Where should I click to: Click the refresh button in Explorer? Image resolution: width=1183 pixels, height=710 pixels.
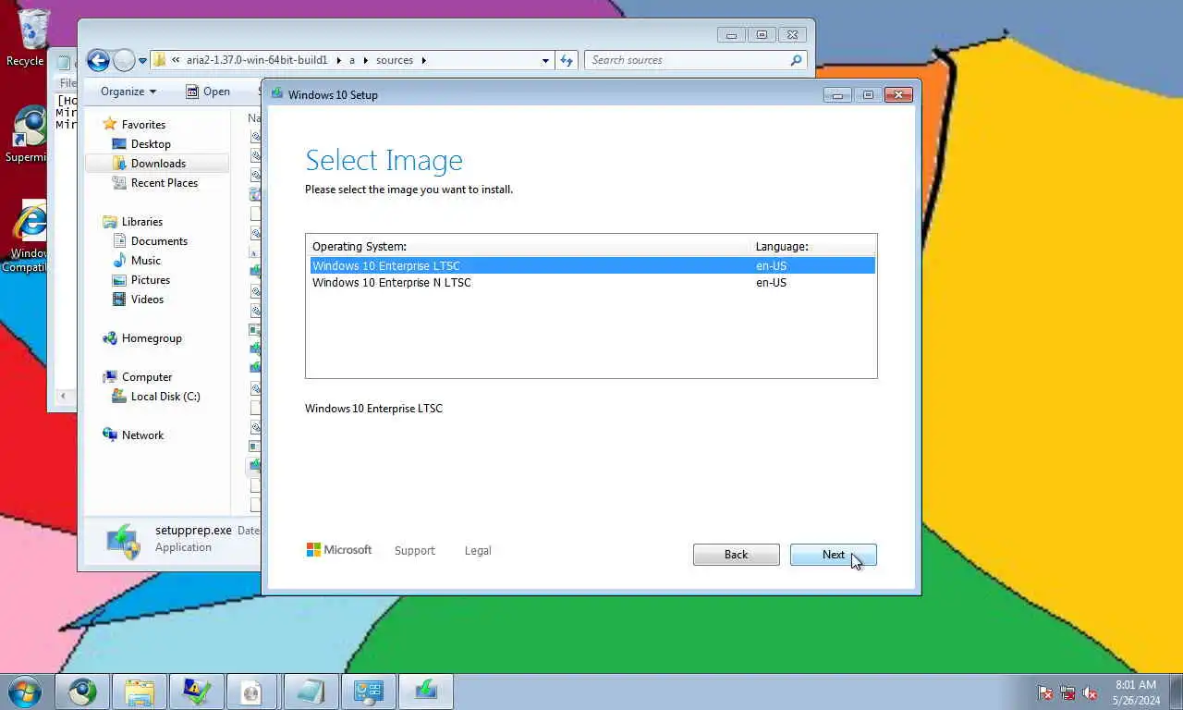[567, 60]
